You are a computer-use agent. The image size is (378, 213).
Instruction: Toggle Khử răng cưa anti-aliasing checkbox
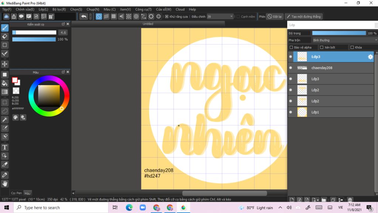click(x=167, y=17)
